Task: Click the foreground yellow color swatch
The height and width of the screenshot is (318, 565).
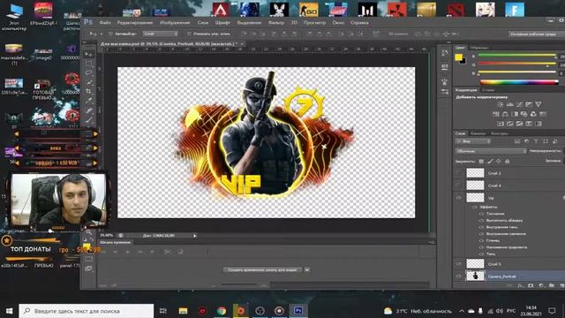Action: tap(458, 57)
